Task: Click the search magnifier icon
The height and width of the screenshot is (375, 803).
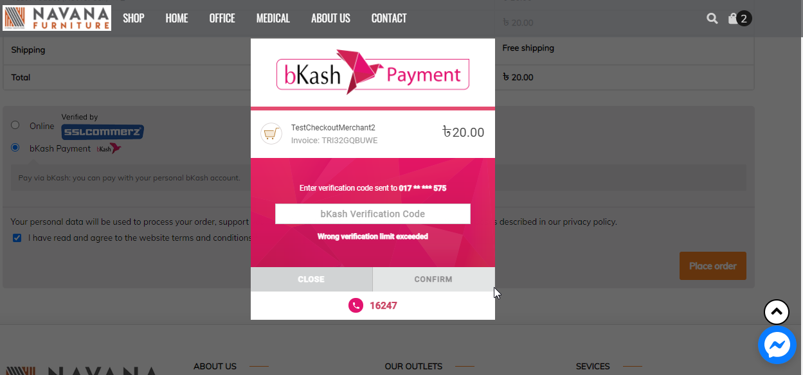Action: pyautogui.click(x=712, y=19)
